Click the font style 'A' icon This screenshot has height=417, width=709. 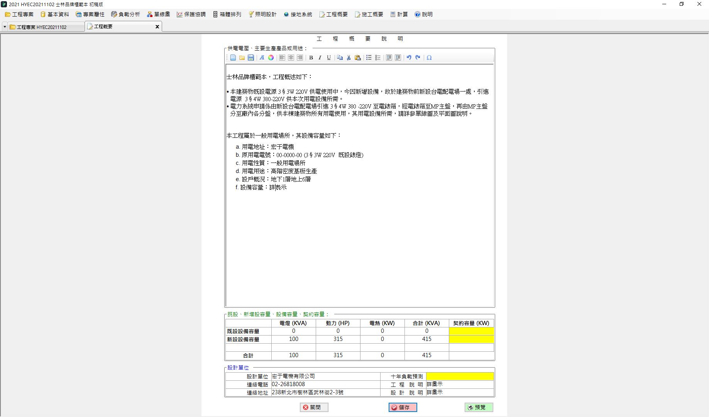(262, 58)
